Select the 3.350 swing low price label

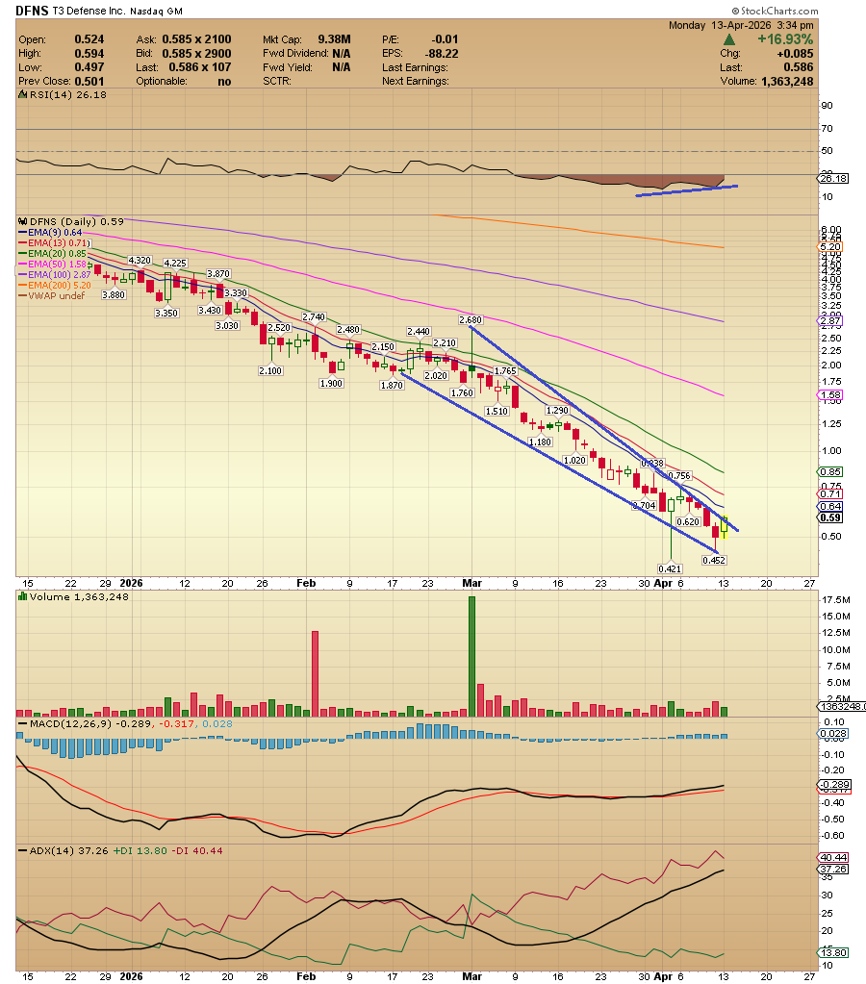pyautogui.click(x=166, y=313)
